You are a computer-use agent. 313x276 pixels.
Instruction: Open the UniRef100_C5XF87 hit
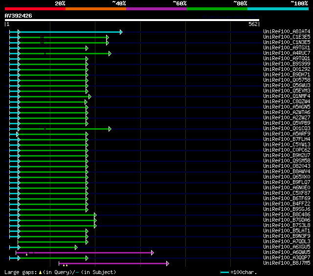[x=287, y=193]
